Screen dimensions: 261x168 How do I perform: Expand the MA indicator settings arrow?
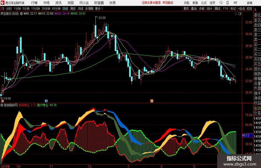pyautogui.click(x=21, y=14)
